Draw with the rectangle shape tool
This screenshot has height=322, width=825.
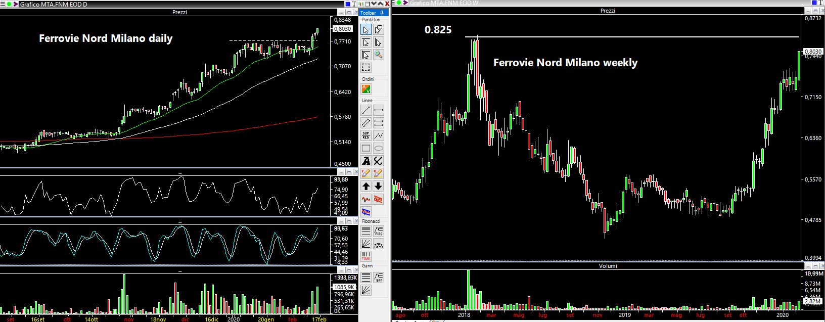pyautogui.click(x=366, y=148)
